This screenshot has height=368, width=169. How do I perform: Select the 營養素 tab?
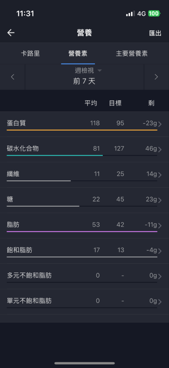pos(78,53)
